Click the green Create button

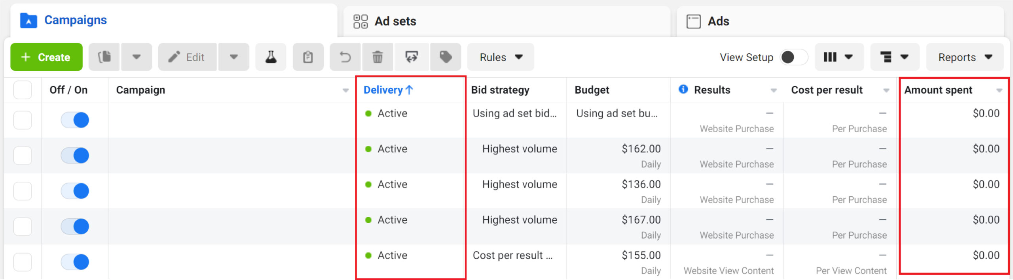[x=46, y=57]
